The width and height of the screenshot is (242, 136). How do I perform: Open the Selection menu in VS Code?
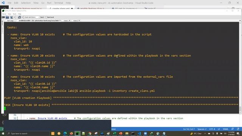coord(26,3)
